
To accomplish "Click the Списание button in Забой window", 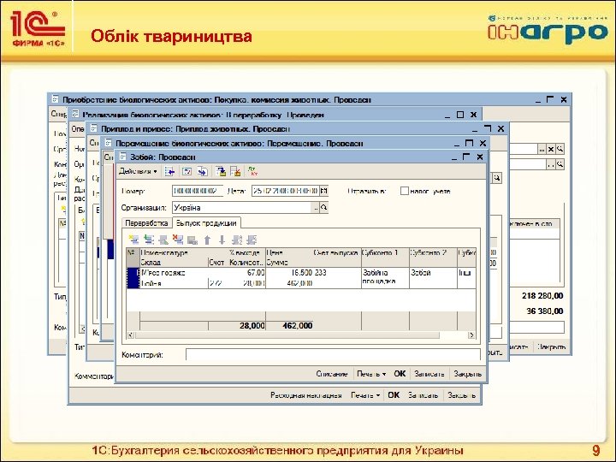I will [x=332, y=374].
